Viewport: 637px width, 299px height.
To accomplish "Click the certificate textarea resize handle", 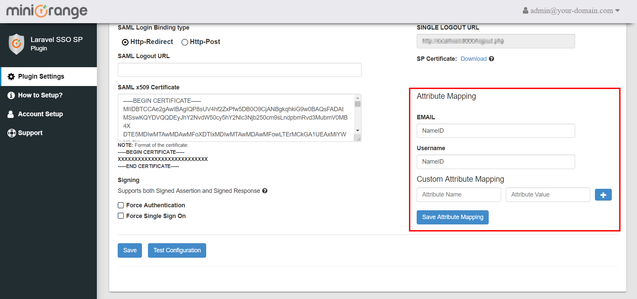I will pos(358,138).
